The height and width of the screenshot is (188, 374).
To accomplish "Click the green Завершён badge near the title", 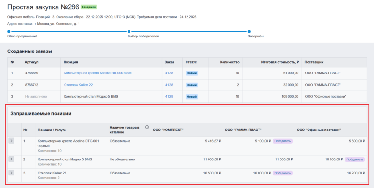I will coord(89,7).
